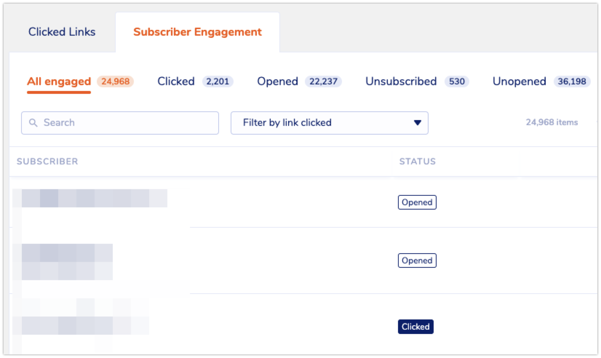Click the 530 Unsubscribed count badge
Viewport: 601px width, 358px height.
(457, 81)
